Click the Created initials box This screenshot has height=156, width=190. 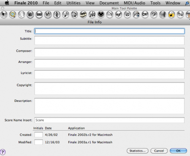[38, 135]
